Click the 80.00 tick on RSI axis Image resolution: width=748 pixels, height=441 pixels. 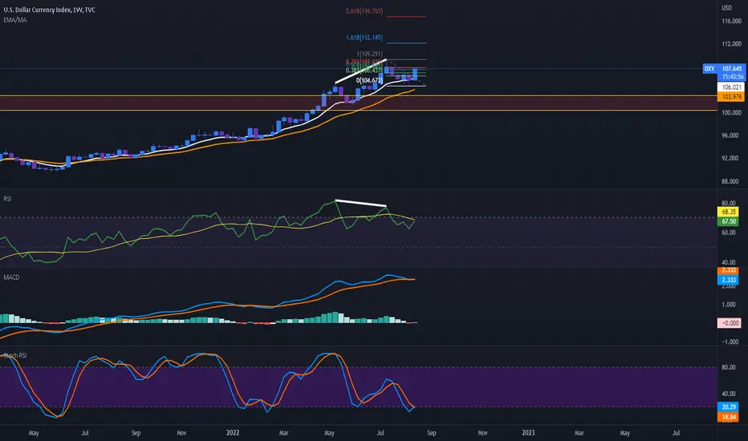(729, 203)
